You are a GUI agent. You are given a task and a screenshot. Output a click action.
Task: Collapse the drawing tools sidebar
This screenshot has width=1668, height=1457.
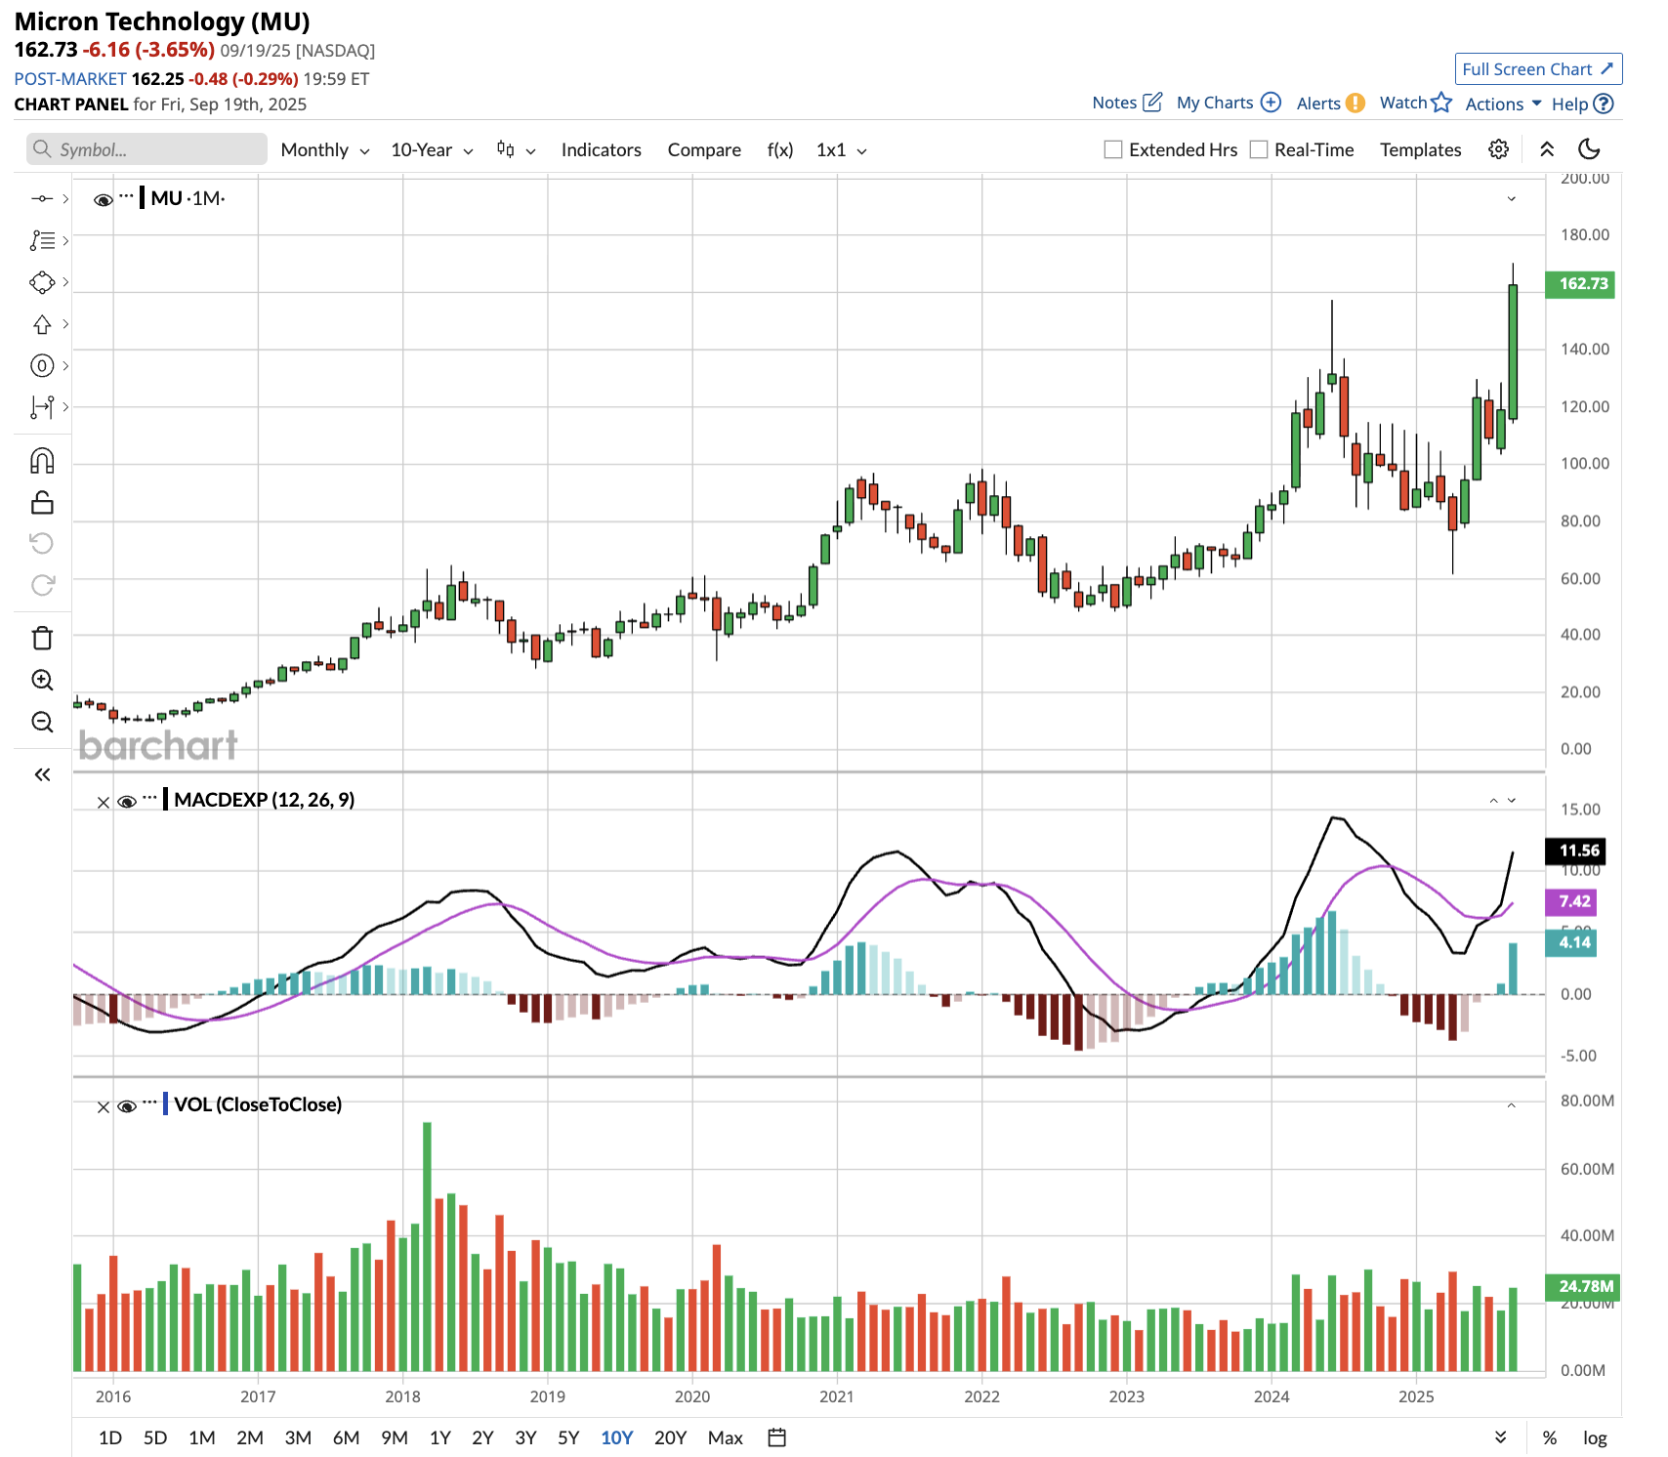click(x=42, y=774)
